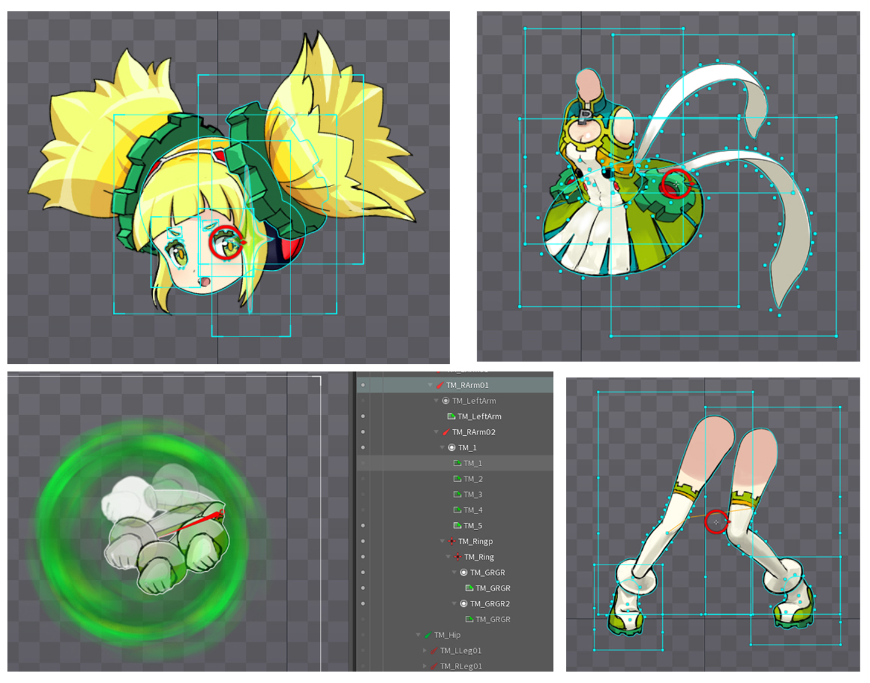Click the slot circle icon of TM_LeftArm
Screen dimensions: 870x683
446,401
